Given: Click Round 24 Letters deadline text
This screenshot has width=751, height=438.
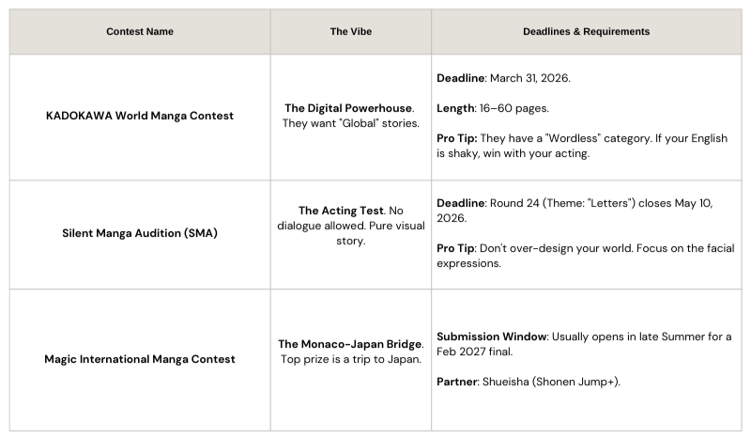Looking at the screenshot, I should [575, 211].
